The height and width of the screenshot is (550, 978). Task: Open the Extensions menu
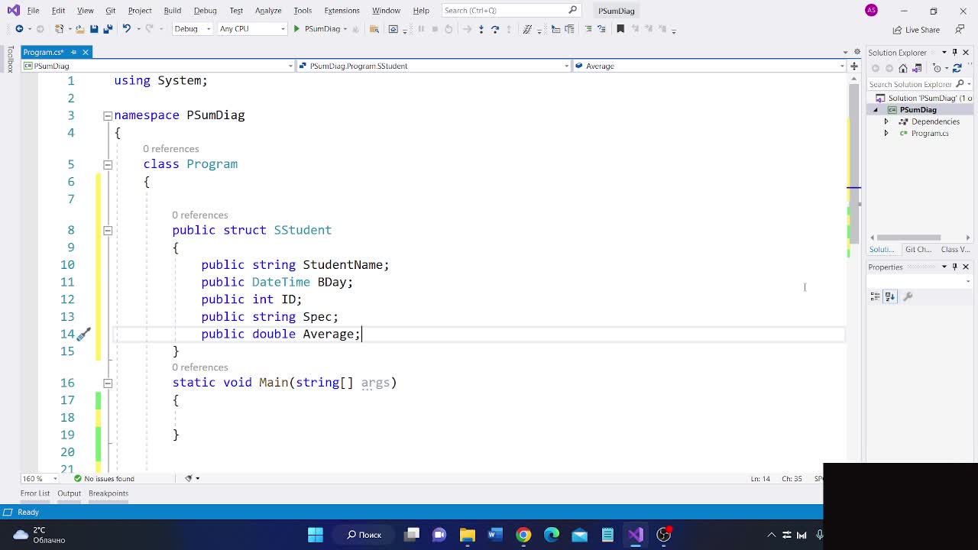(342, 11)
